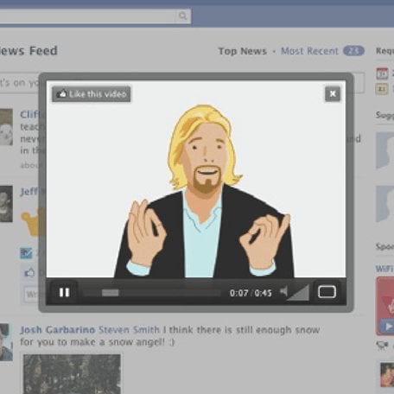Switch to Top News

[x=243, y=51]
